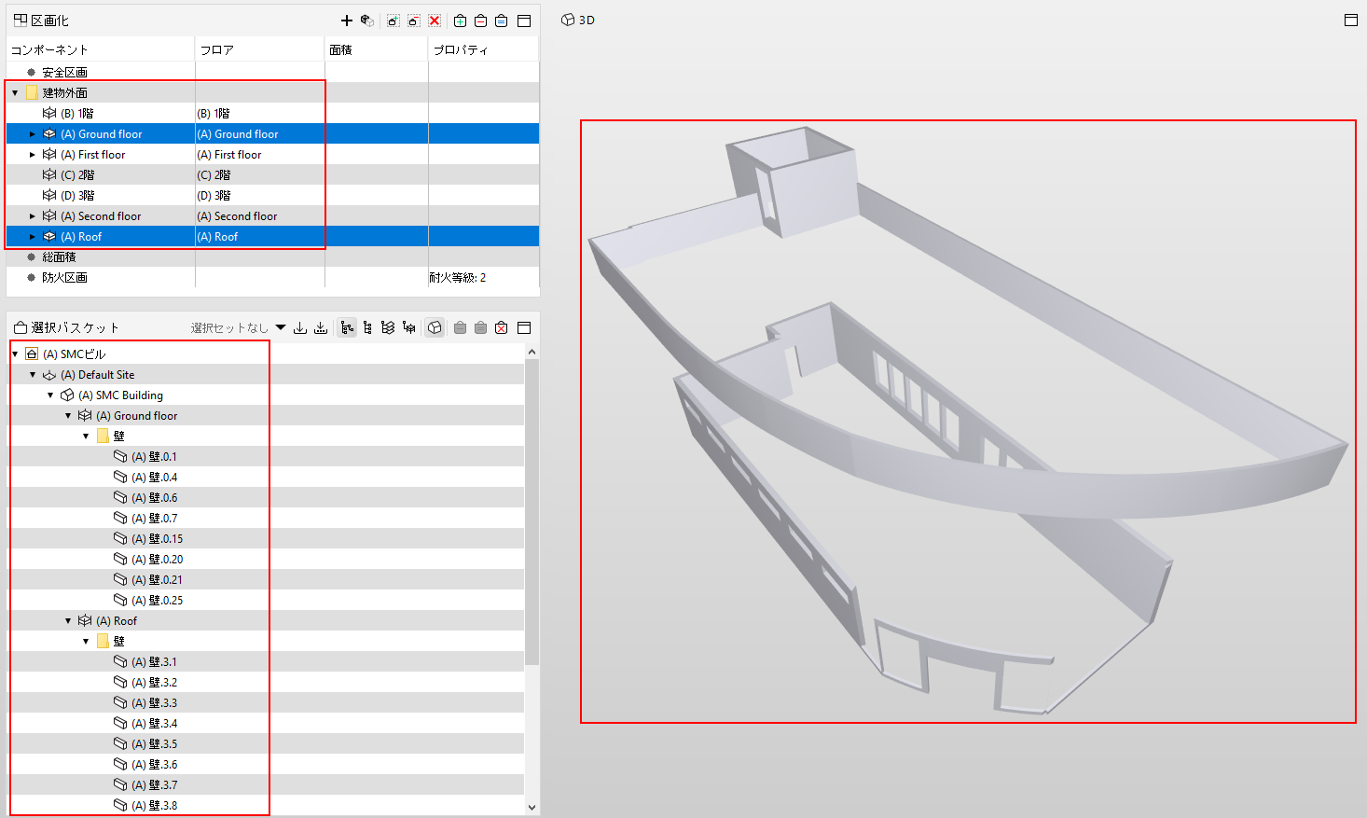The height and width of the screenshot is (818, 1367).
Task: Collapse the (A) SMC Building node
Action: coord(50,395)
